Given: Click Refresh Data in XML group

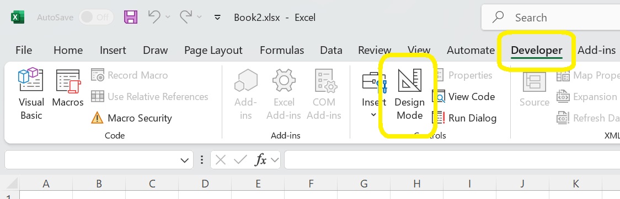Looking at the screenshot, I should 588,118.
